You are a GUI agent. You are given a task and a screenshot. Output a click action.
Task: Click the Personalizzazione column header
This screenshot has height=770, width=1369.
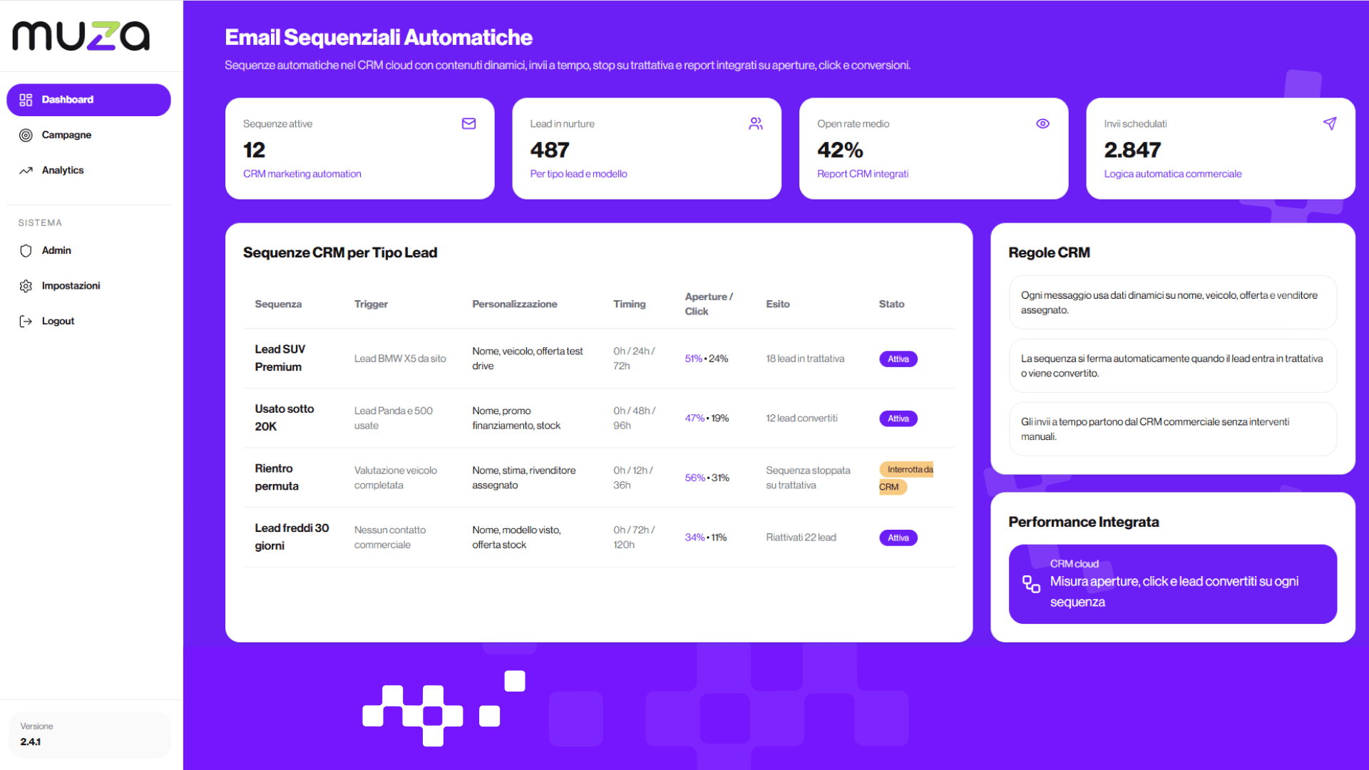coord(515,304)
